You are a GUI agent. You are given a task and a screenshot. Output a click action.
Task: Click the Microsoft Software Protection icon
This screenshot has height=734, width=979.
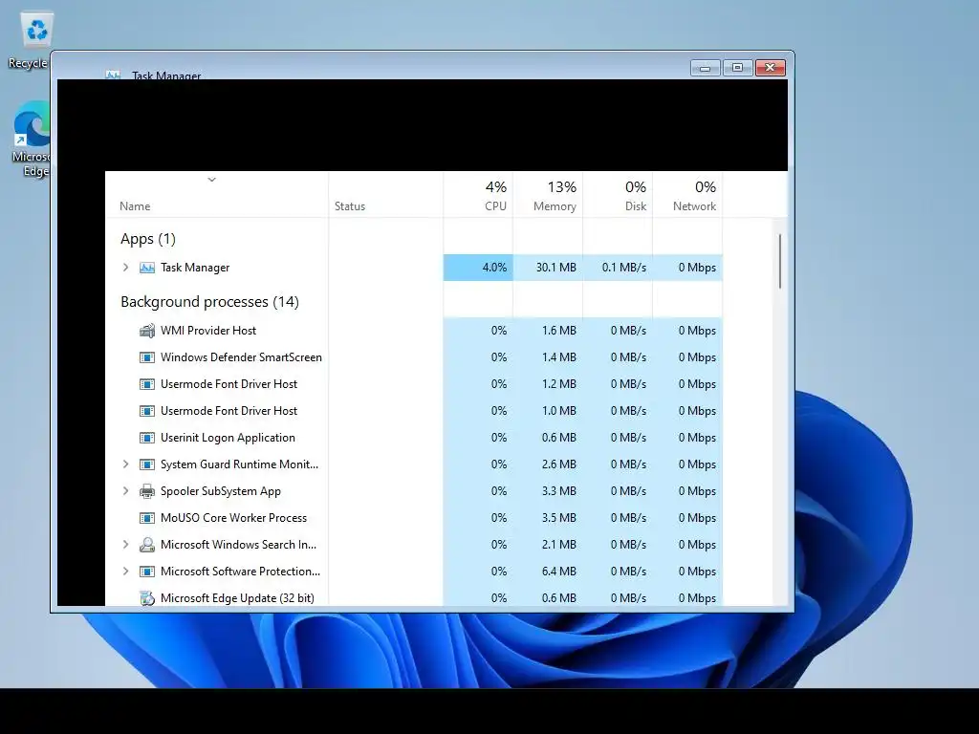pos(146,572)
